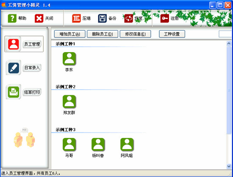This screenshot has width=233, height=177.
Task: Click the 恢复 restore icon
Action: tap(128, 18)
